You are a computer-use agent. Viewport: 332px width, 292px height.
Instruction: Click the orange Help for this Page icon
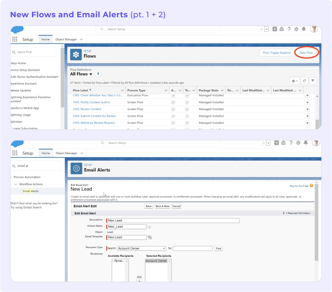[311, 186]
